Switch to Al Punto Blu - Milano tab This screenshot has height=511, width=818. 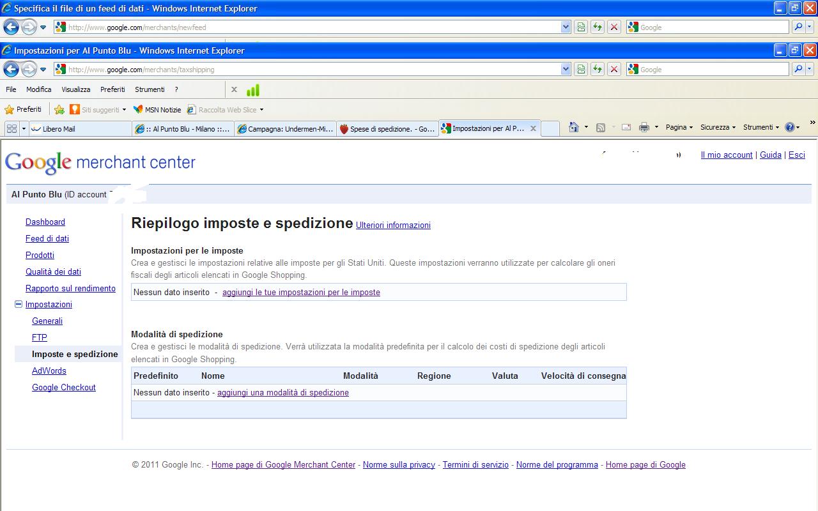point(183,128)
